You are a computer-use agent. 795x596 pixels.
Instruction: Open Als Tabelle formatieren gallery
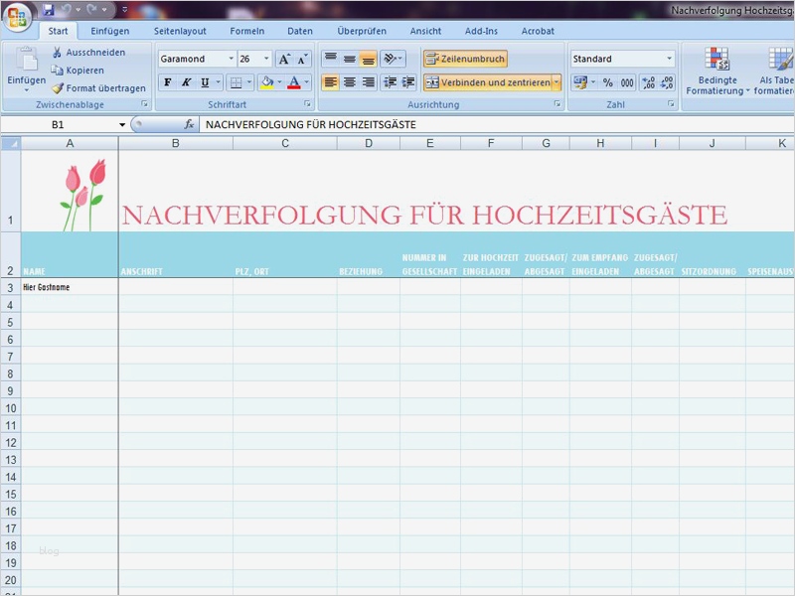click(x=775, y=71)
